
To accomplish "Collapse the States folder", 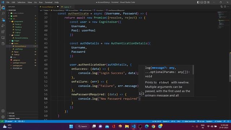I will tap(16, 43).
